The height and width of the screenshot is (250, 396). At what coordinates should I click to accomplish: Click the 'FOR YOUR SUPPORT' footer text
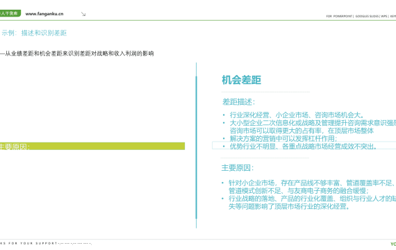click(33, 244)
